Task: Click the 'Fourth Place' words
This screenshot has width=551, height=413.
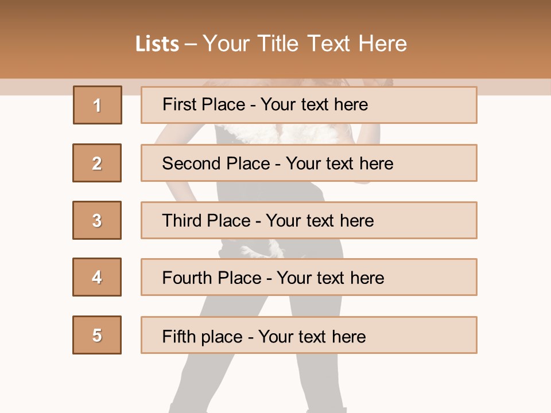Action: (x=212, y=278)
